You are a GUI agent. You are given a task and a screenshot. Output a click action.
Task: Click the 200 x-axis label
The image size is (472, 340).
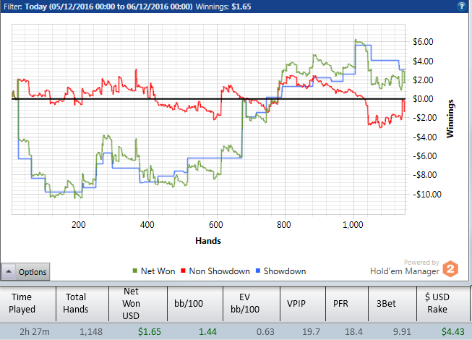pos(79,225)
